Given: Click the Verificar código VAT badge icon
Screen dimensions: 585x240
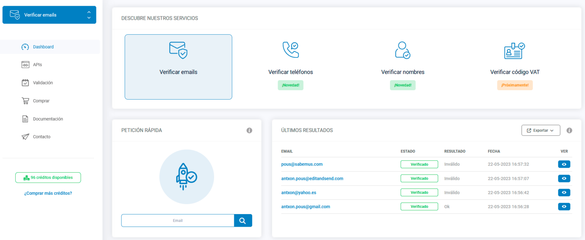Looking at the screenshot, I should click(515, 51).
